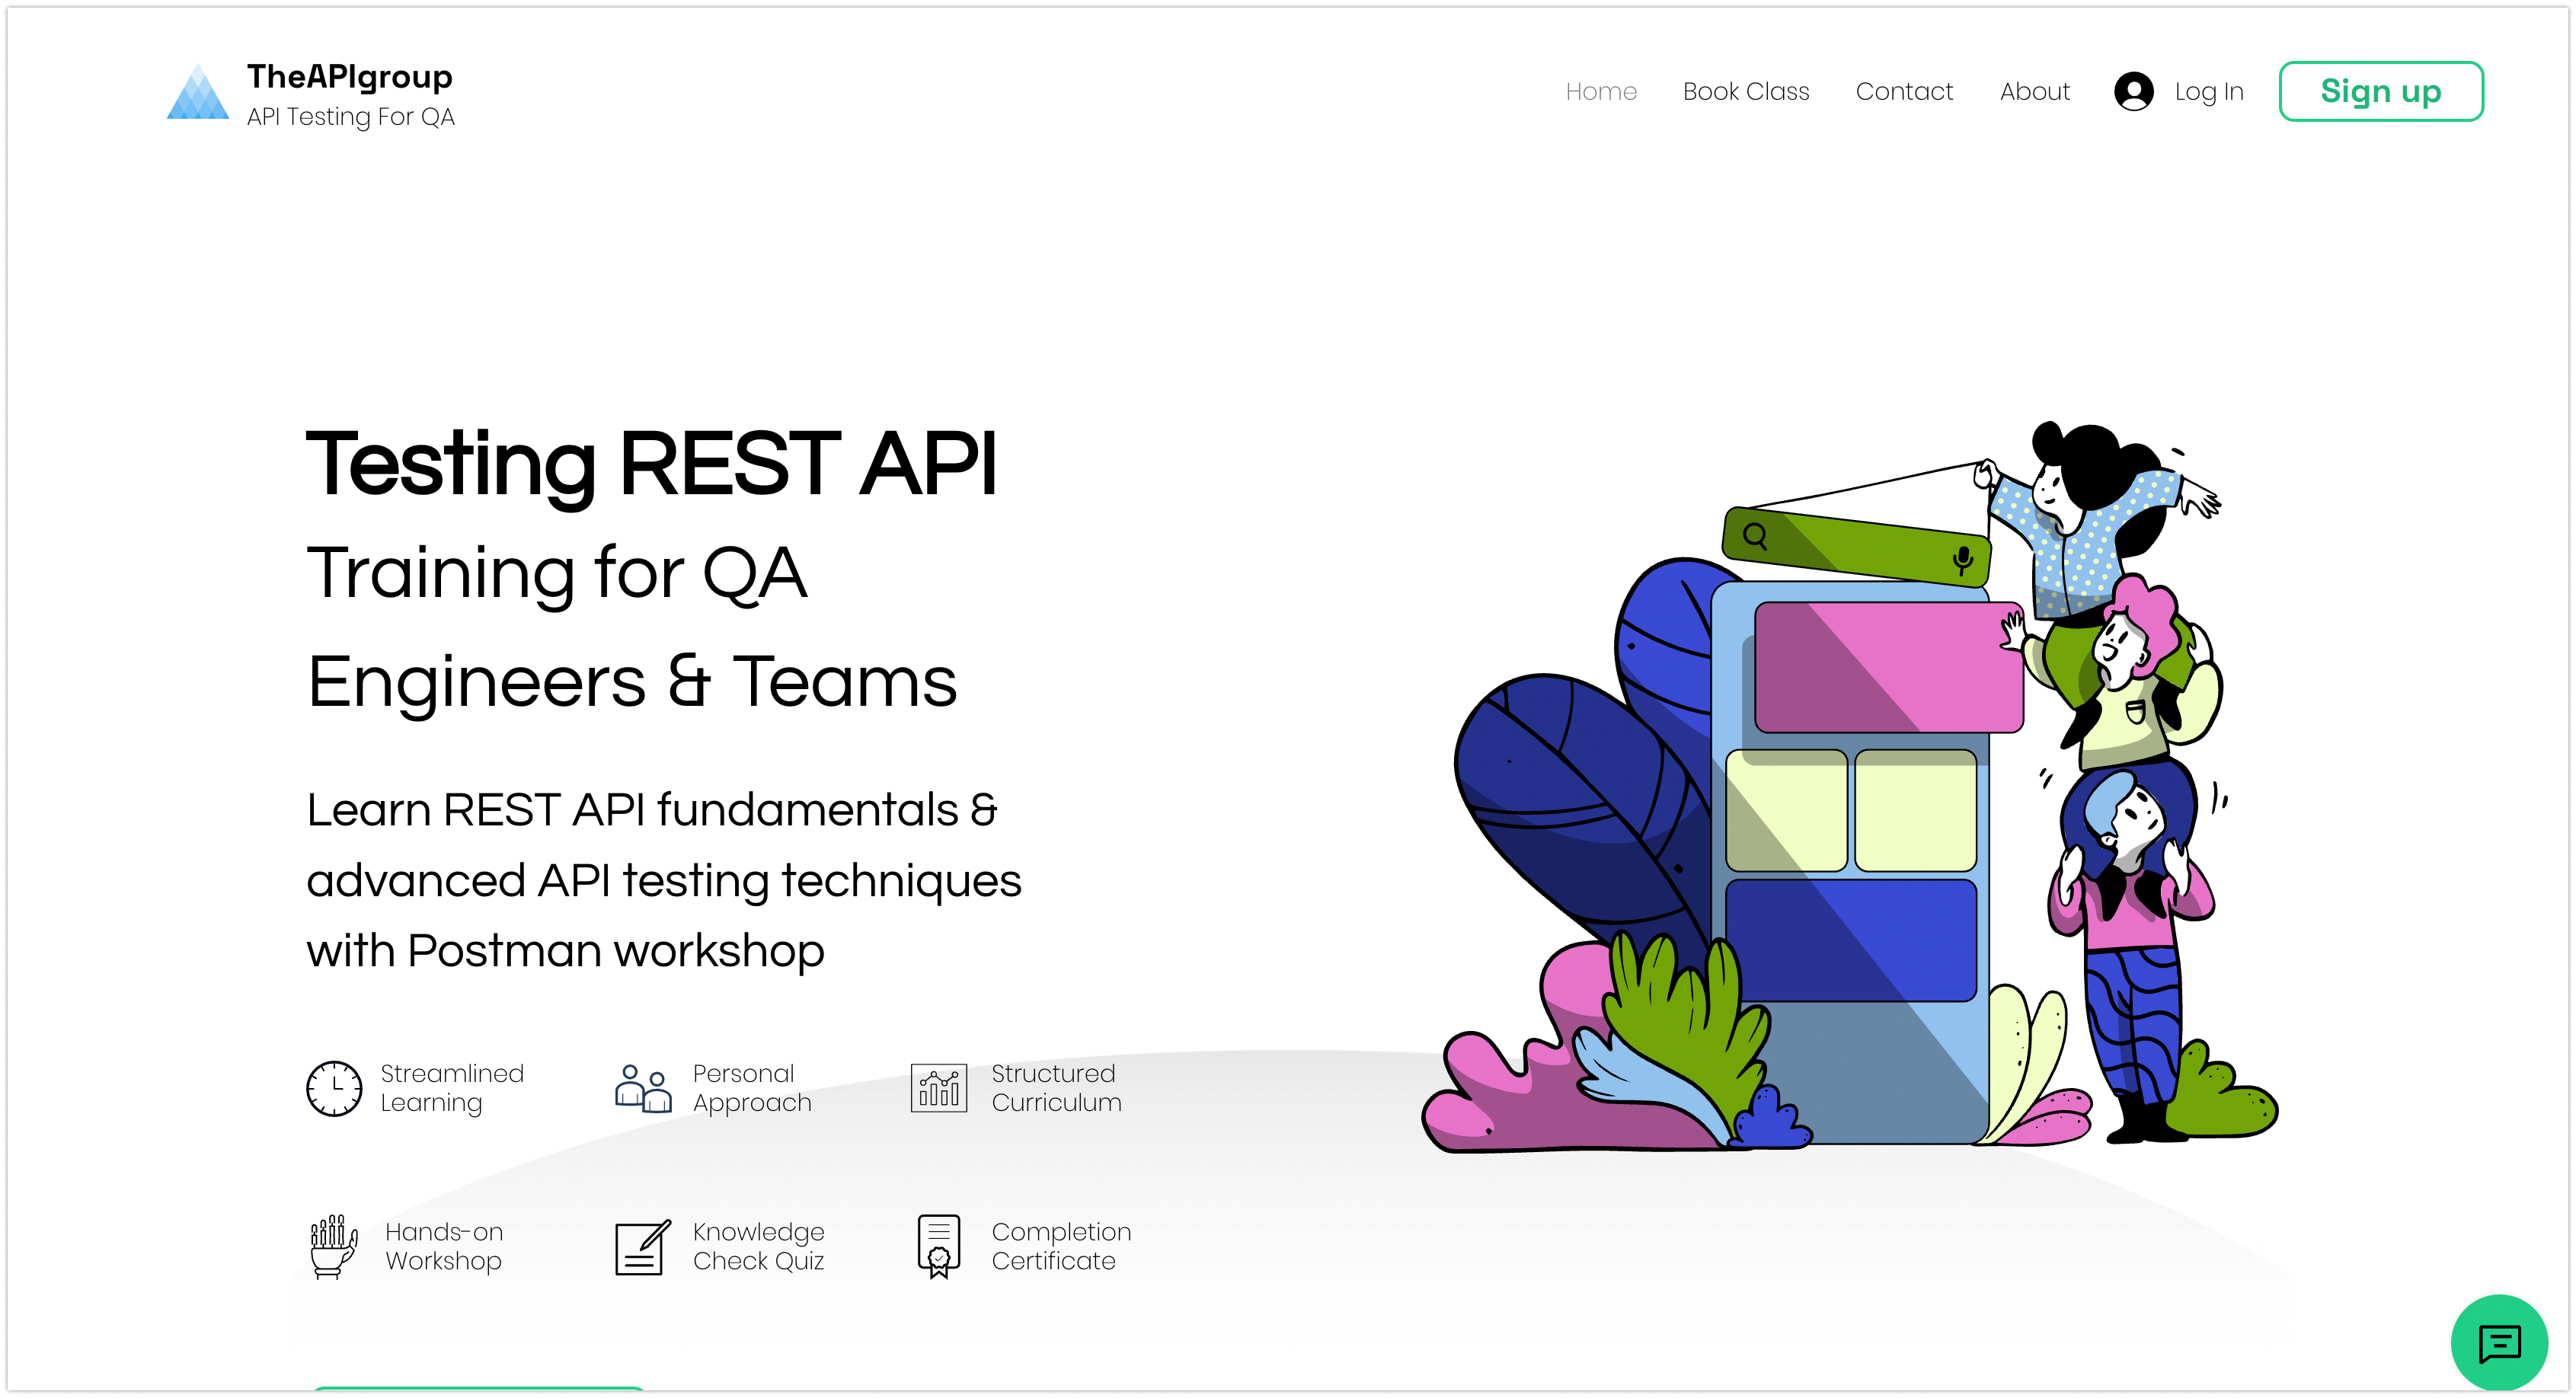Click the pink card in phone illustration
This screenshot has width=2576, height=1398.
[1888, 666]
